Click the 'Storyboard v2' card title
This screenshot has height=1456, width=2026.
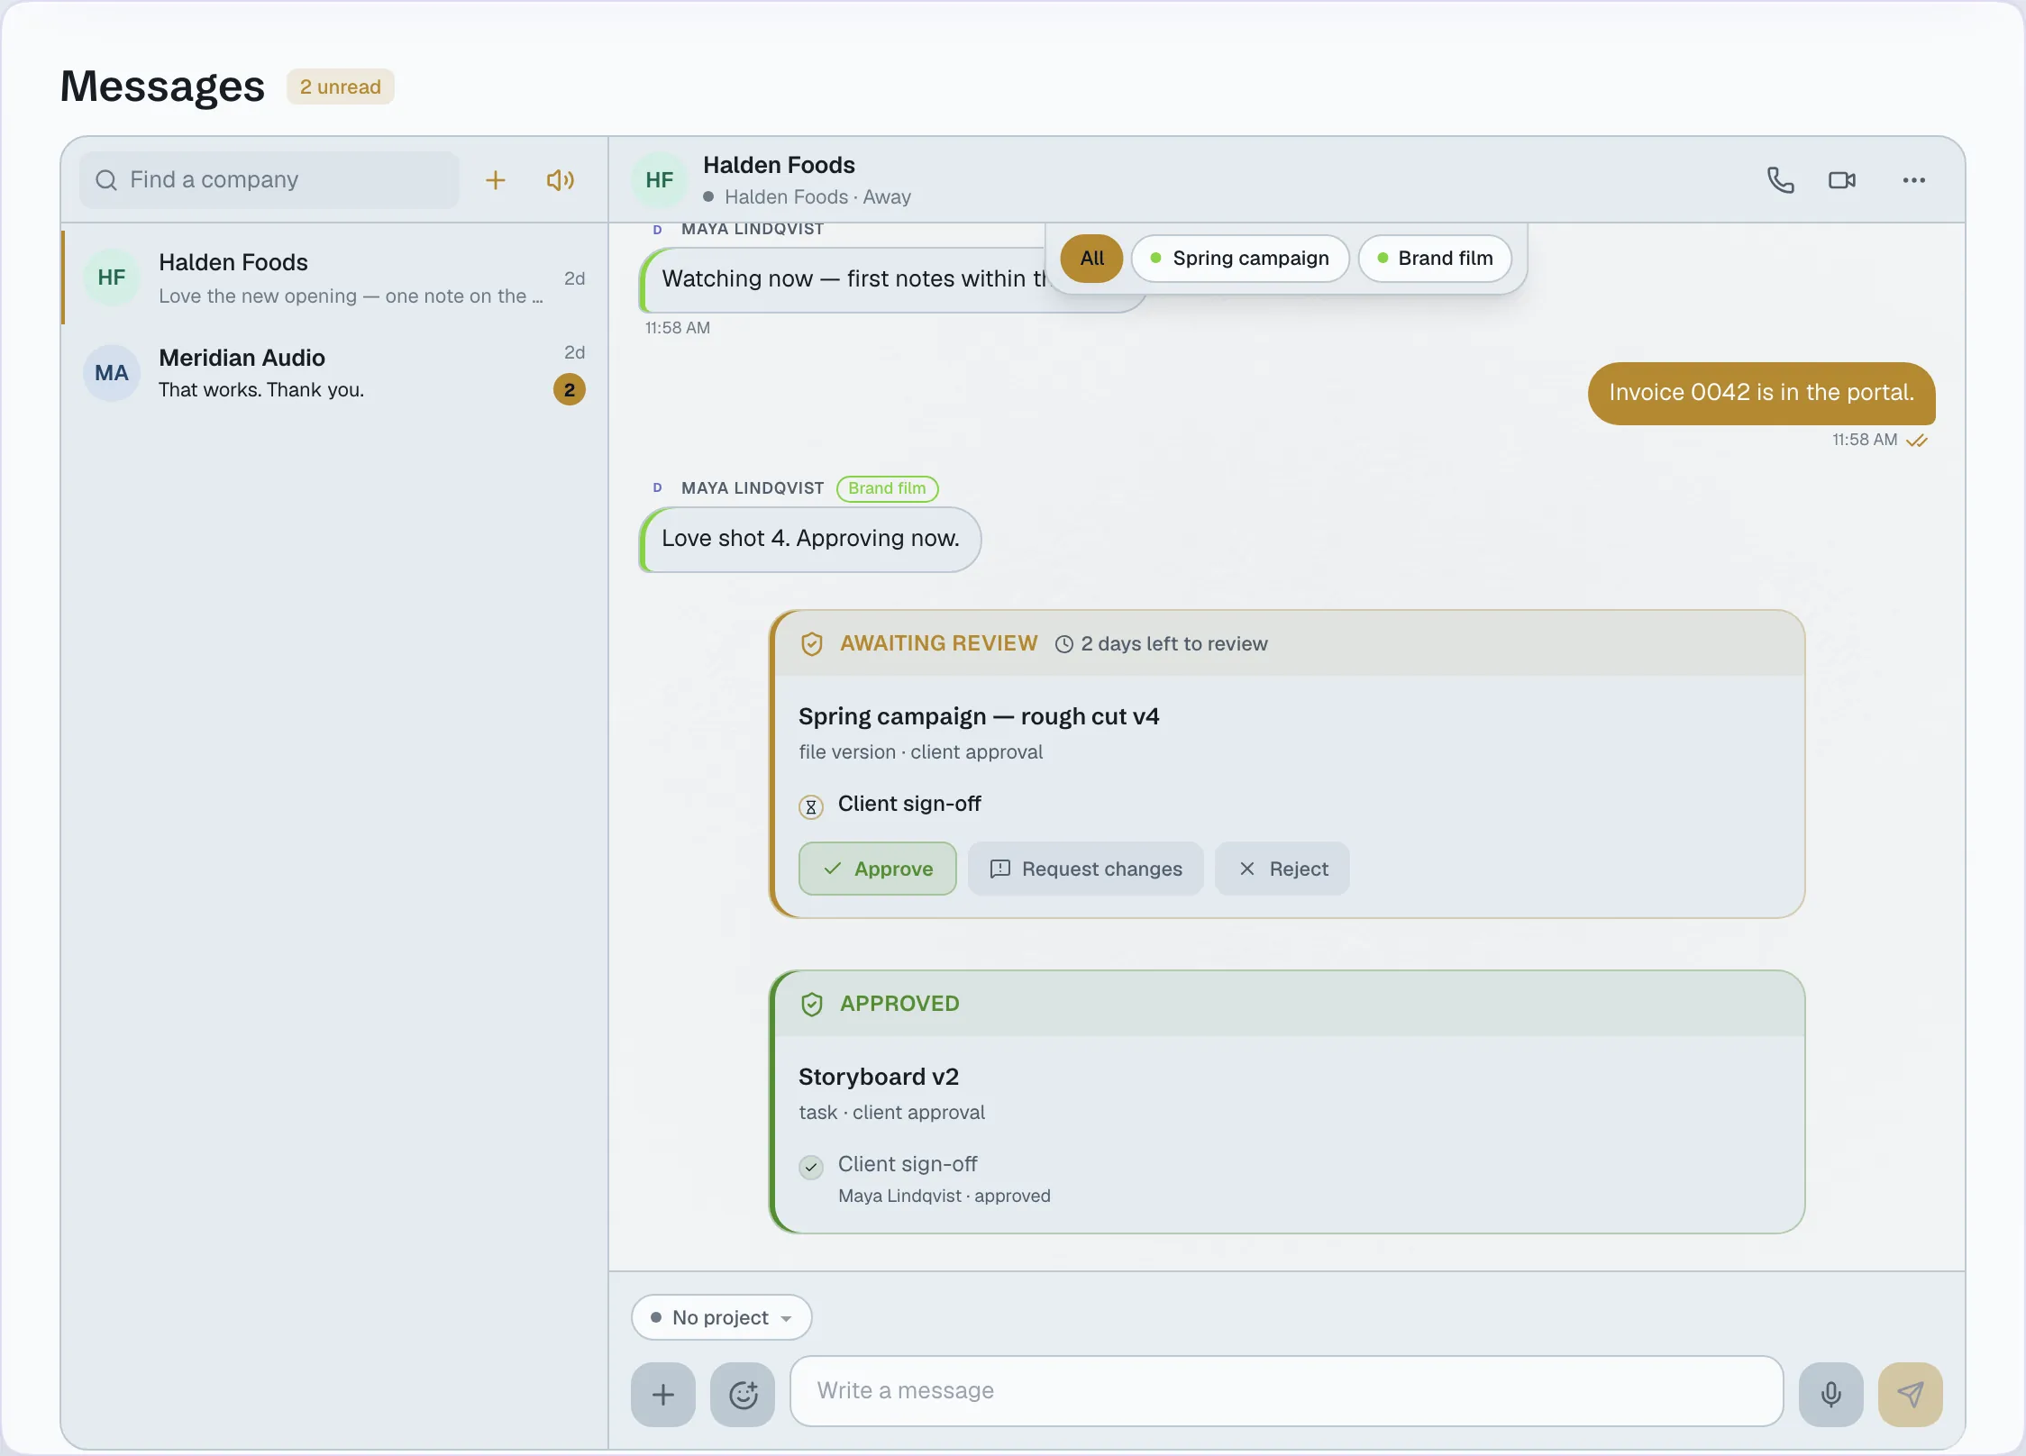click(879, 1077)
